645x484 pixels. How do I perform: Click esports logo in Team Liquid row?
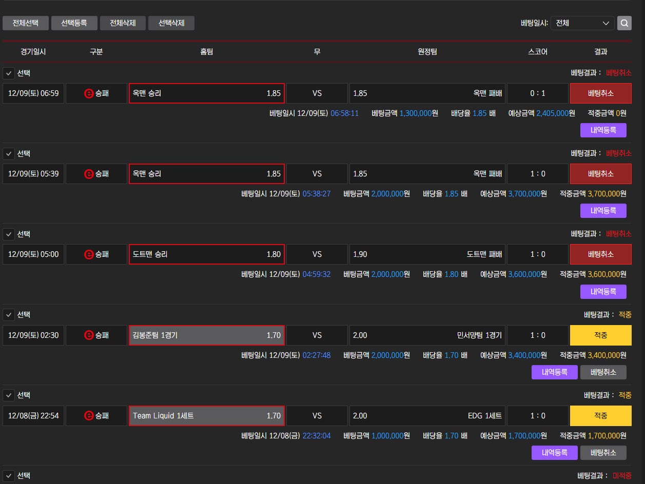click(x=88, y=416)
